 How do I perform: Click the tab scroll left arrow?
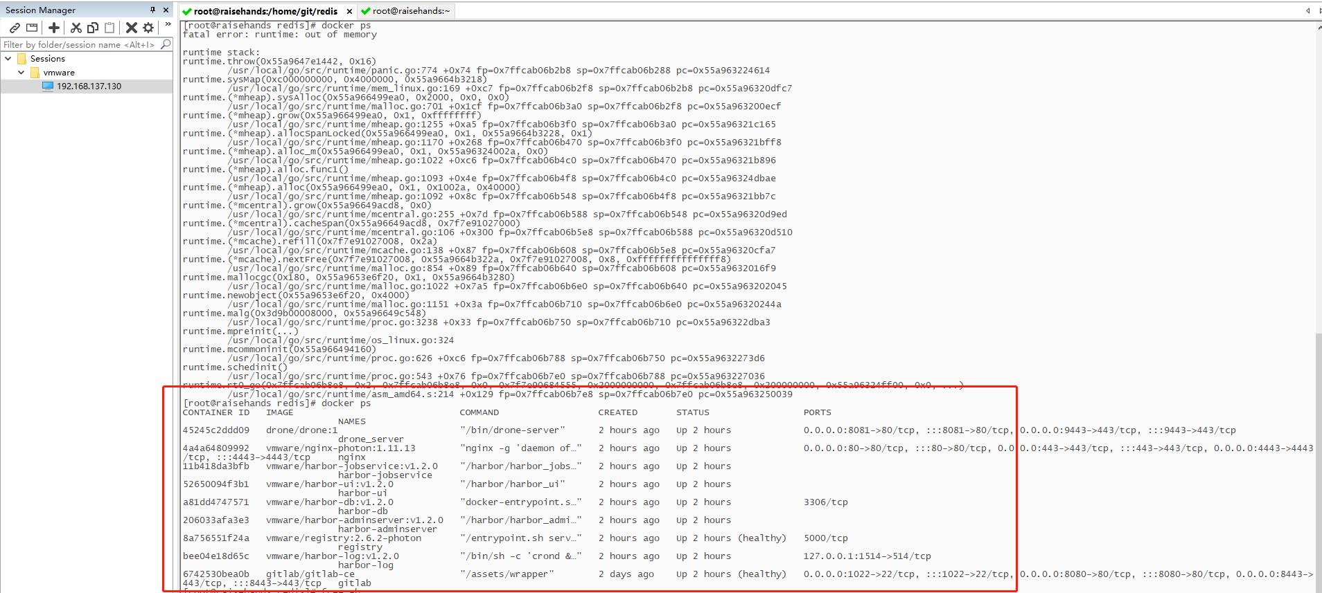(x=1307, y=10)
